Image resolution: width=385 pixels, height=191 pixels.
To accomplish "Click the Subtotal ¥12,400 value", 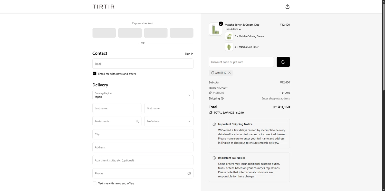I will click(285, 83).
